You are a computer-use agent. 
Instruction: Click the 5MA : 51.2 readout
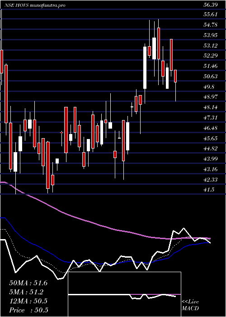[26, 292]
